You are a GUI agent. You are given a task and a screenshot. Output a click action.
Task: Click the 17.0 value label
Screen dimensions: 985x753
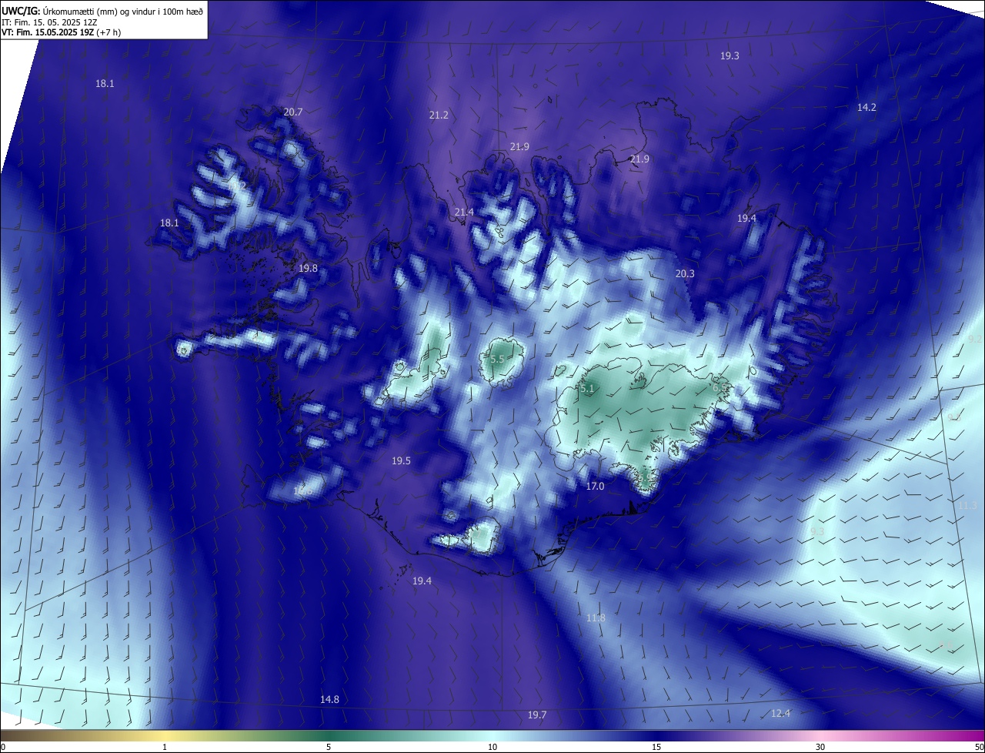(595, 486)
